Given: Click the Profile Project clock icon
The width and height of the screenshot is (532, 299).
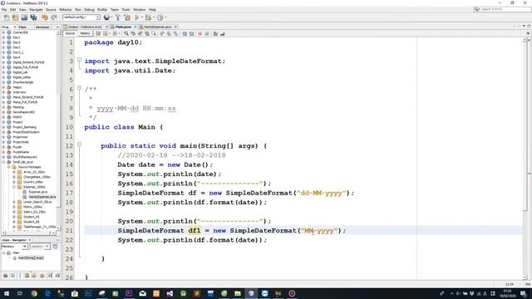Looking at the screenshot, I should [160, 17].
